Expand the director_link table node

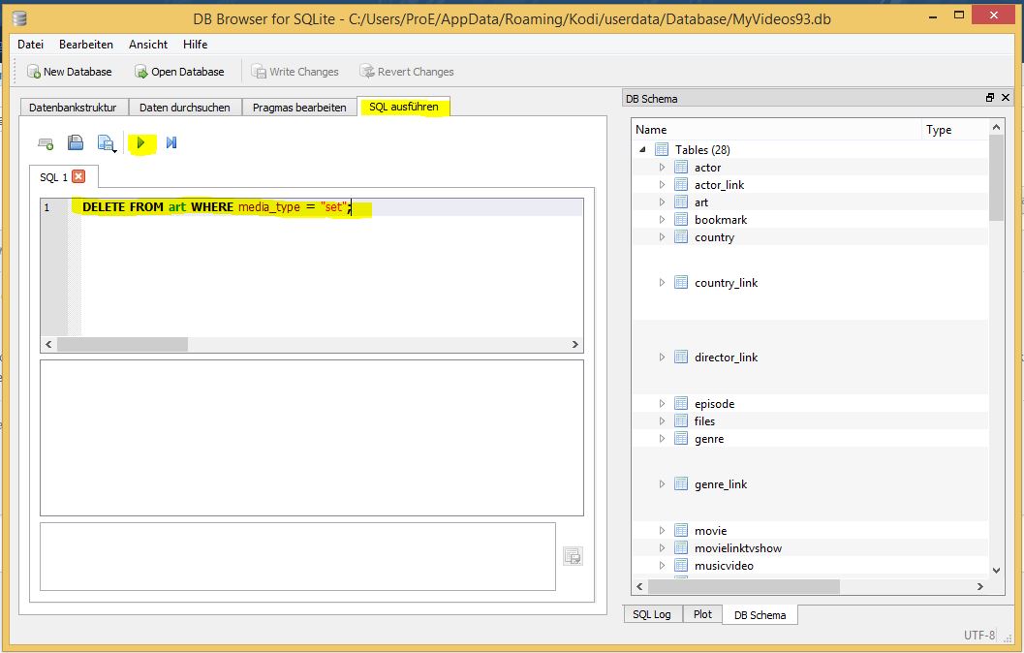pos(662,358)
